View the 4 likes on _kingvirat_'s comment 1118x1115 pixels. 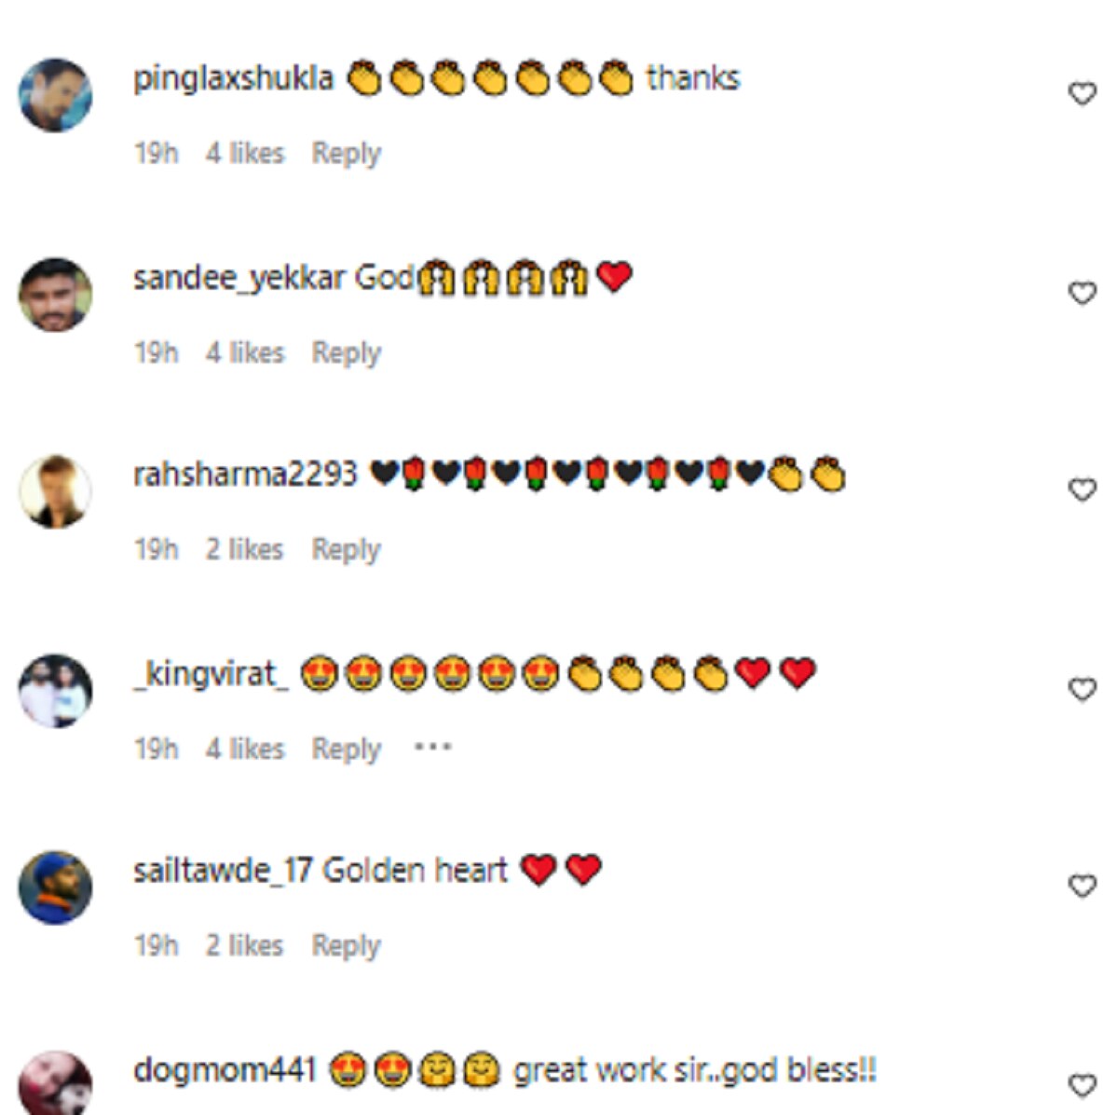point(245,749)
